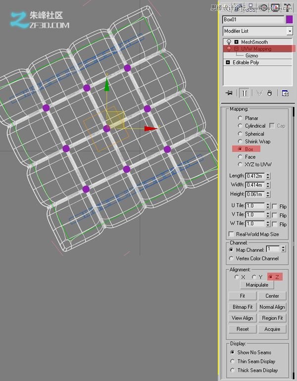
Task: Enable Flip for U Tile
Action: (x=274, y=206)
